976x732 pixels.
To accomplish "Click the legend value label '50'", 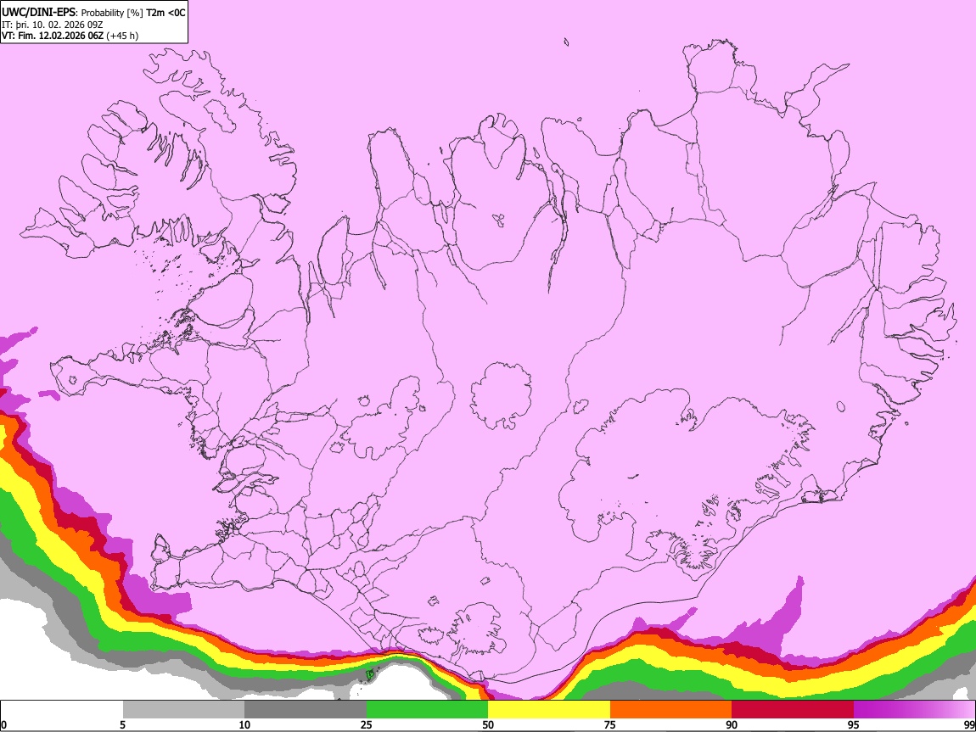I will pos(488,724).
